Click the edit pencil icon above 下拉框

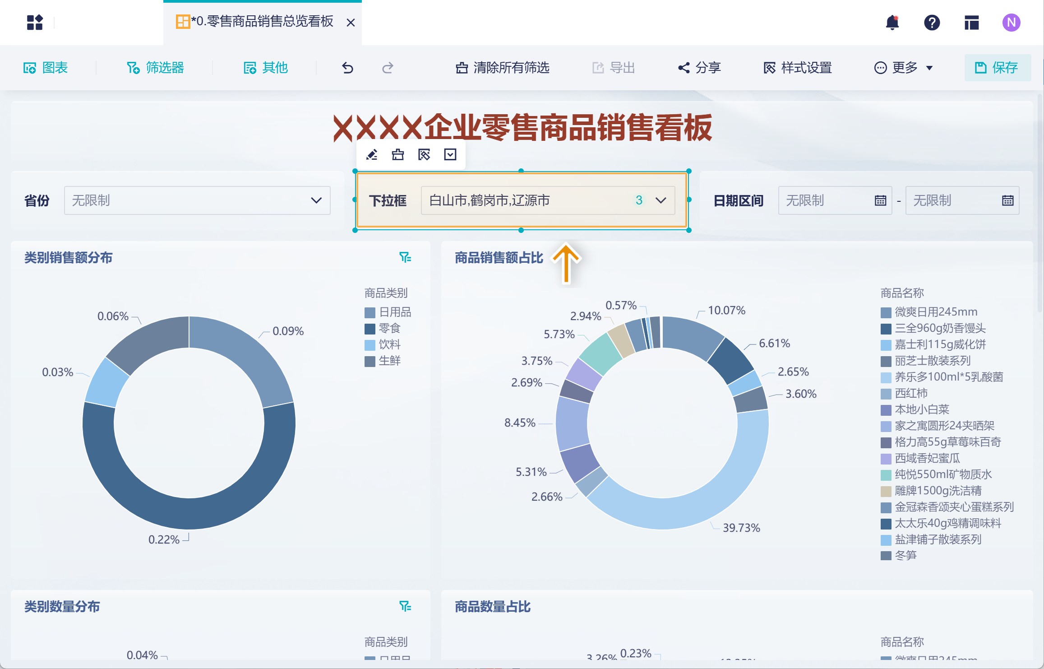coord(372,155)
